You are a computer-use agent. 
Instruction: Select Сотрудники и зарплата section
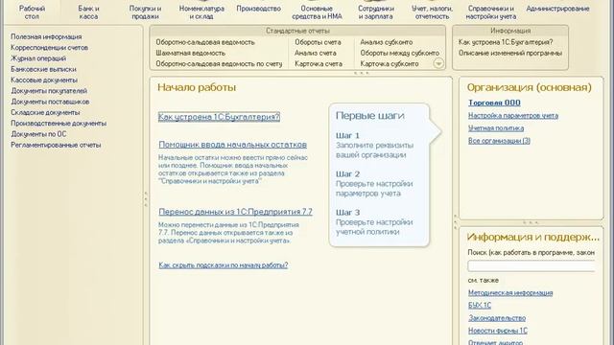(x=375, y=12)
